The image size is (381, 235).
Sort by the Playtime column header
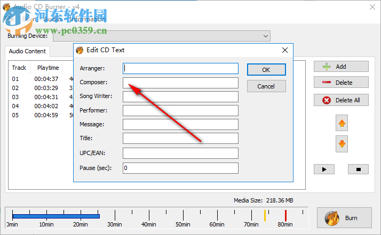coord(48,68)
